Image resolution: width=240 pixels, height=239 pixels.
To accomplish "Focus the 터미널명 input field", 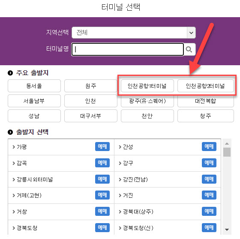I will click(128, 49).
